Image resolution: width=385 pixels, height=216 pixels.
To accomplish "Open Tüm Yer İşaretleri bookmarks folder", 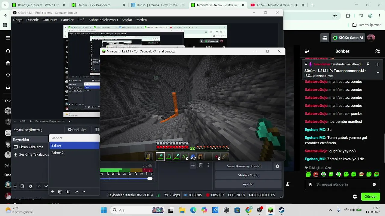I will (x=367, y=25).
